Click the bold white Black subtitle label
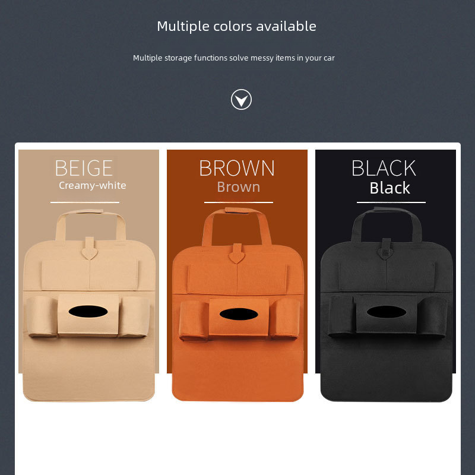The width and height of the screenshot is (475, 475). coord(390,188)
